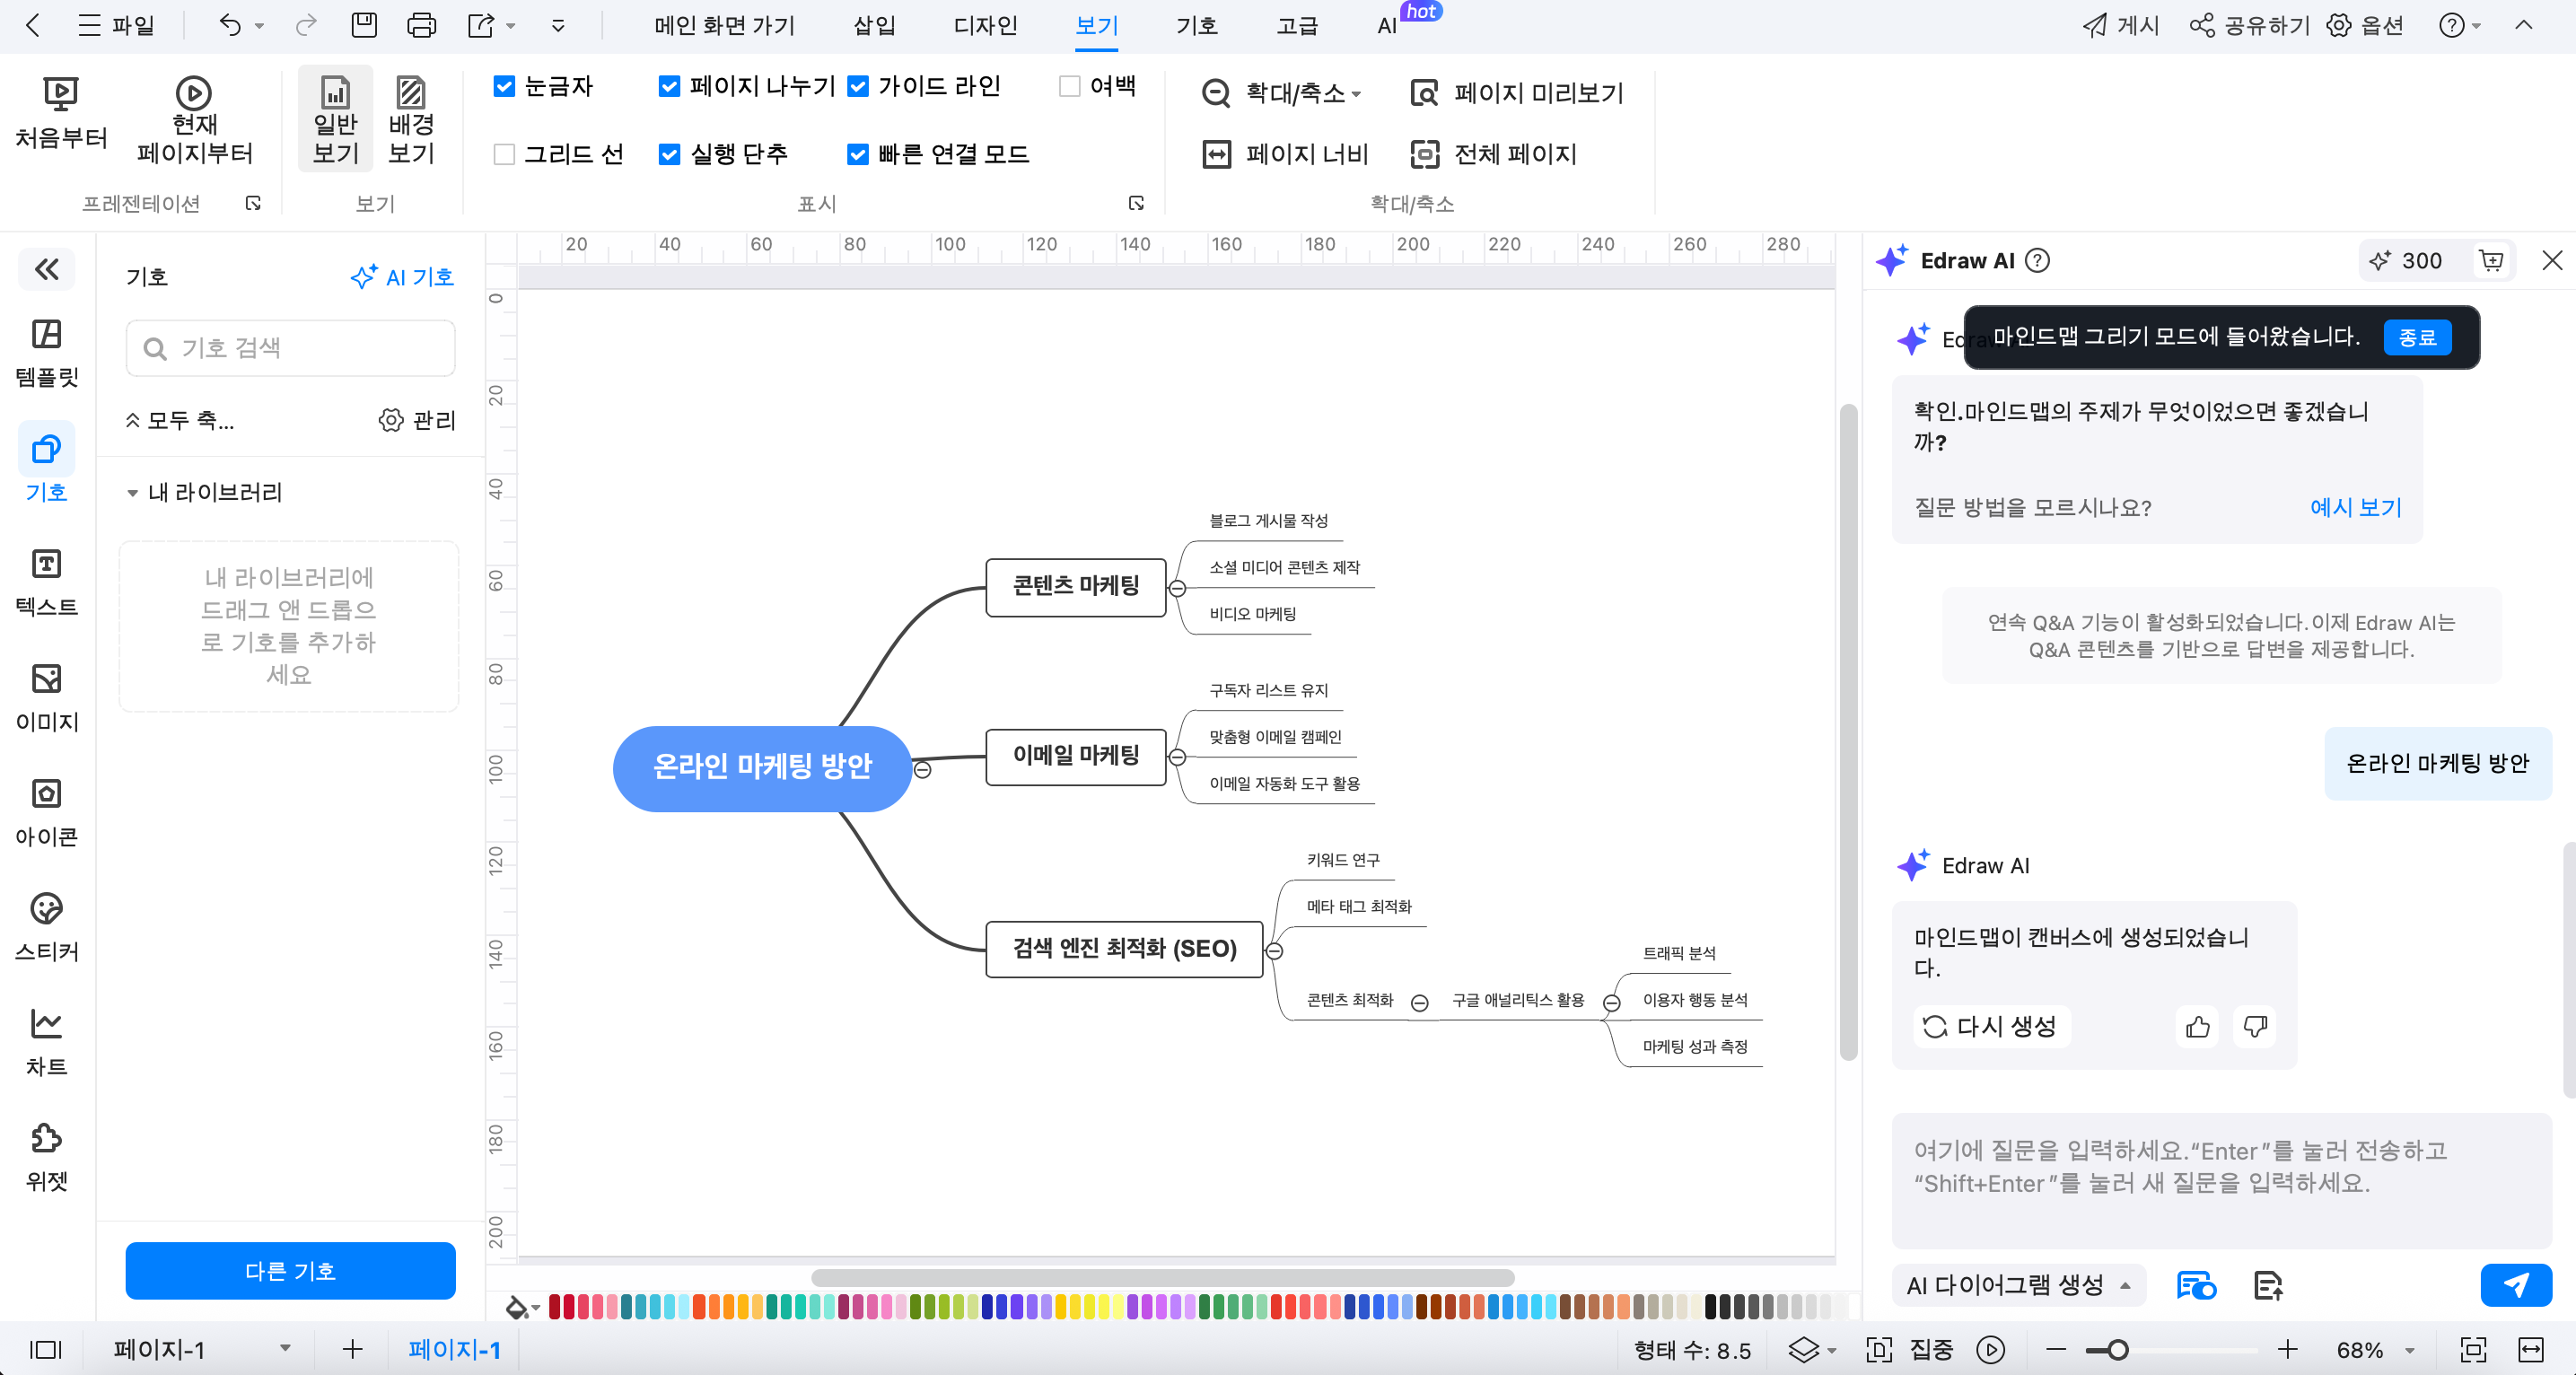Click the print icon

[x=421, y=25]
